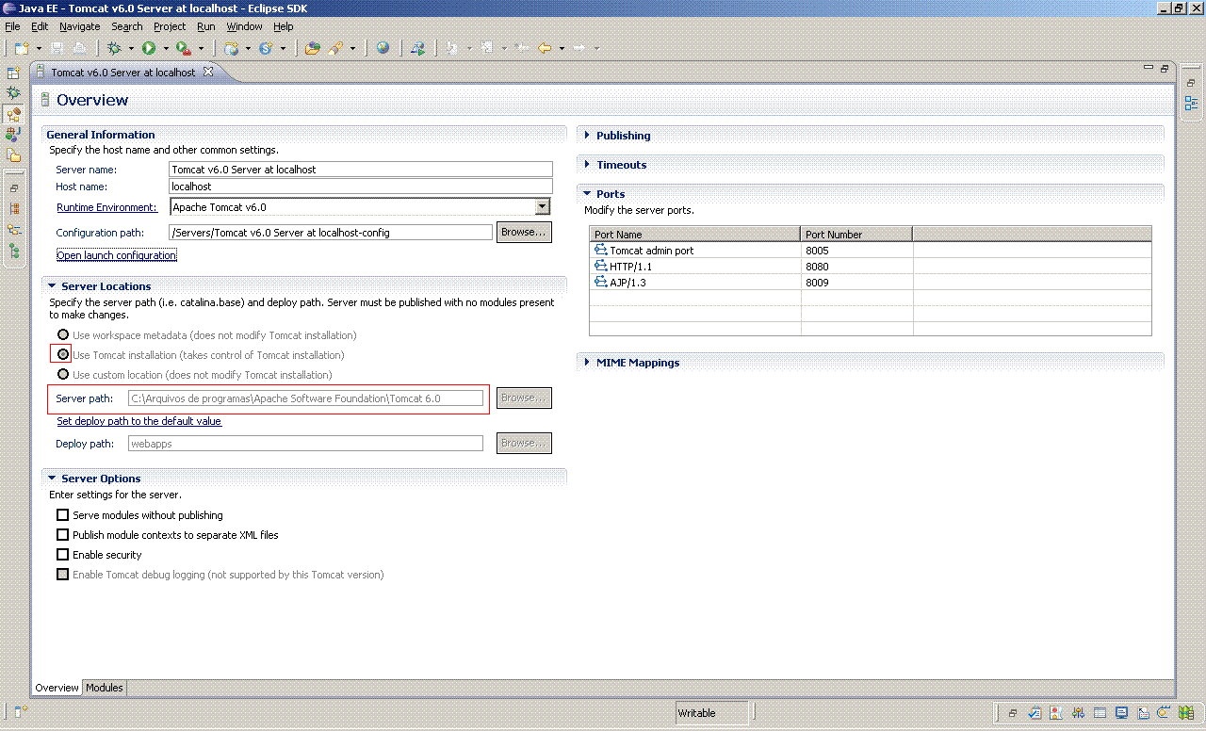
Task: Click the Back navigation arrow in toolbar
Action: pos(546,47)
